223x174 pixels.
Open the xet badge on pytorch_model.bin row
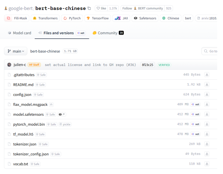195,124
